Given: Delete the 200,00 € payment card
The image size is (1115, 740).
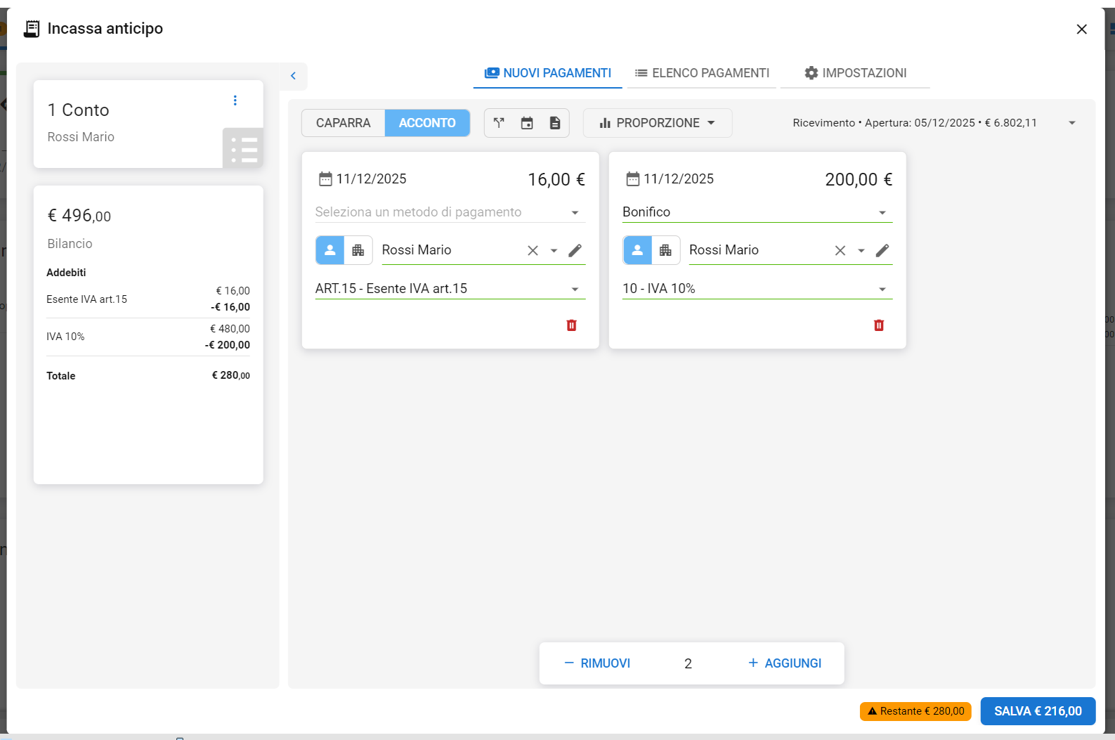Looking at the screenshot, I should 878,325.
